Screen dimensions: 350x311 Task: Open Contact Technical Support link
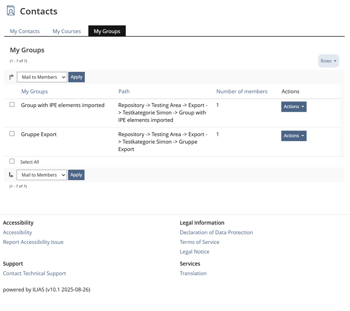coord(34,273)
